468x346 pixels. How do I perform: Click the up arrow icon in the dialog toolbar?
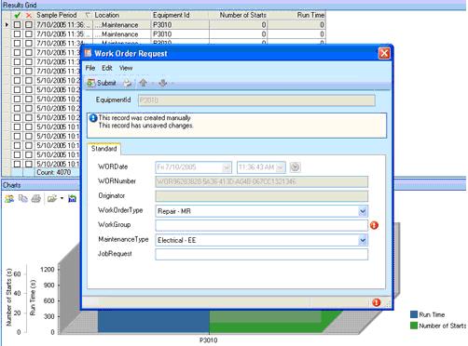pos(144,83)
